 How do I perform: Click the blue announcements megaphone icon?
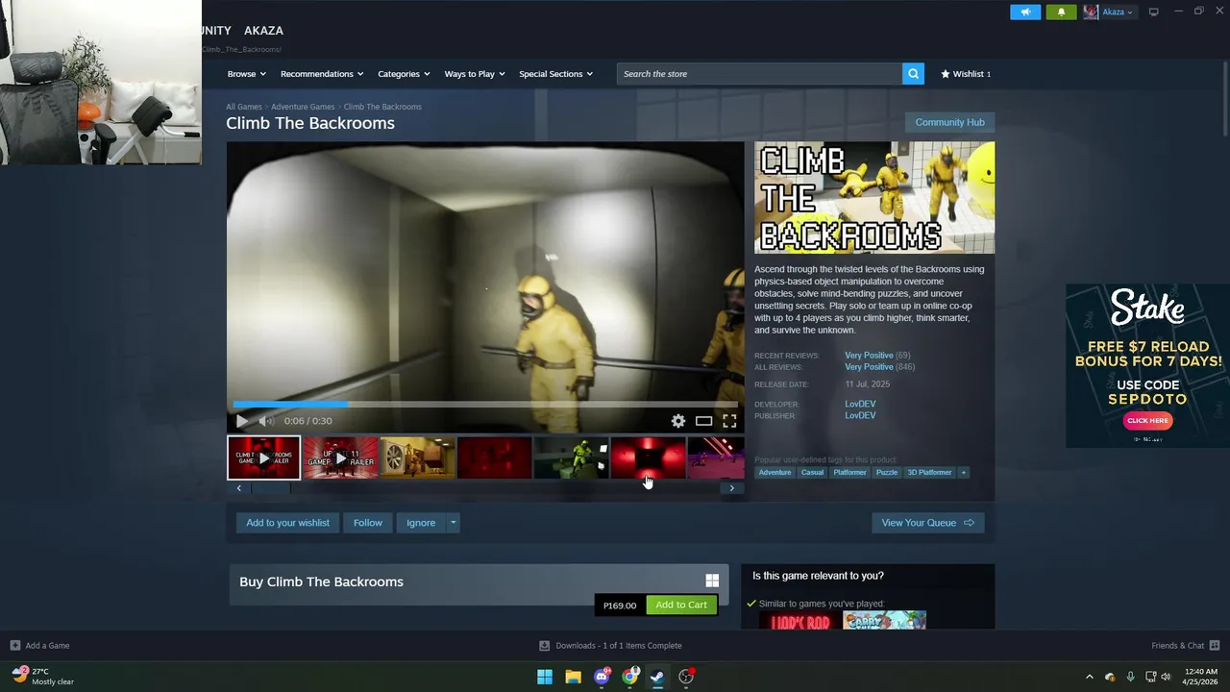coord(1025,12)
